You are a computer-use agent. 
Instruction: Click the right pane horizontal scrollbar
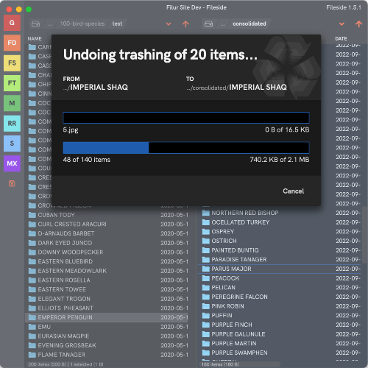click(241, 364)
